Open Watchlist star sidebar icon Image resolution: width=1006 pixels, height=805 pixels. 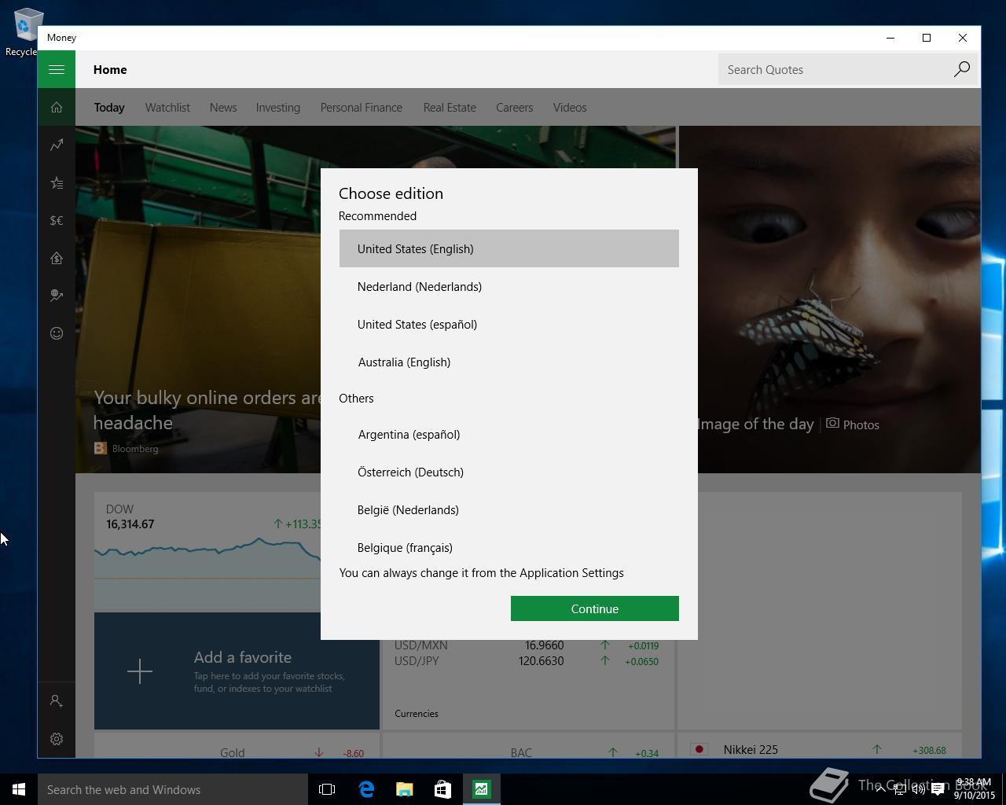click(57, 183)
